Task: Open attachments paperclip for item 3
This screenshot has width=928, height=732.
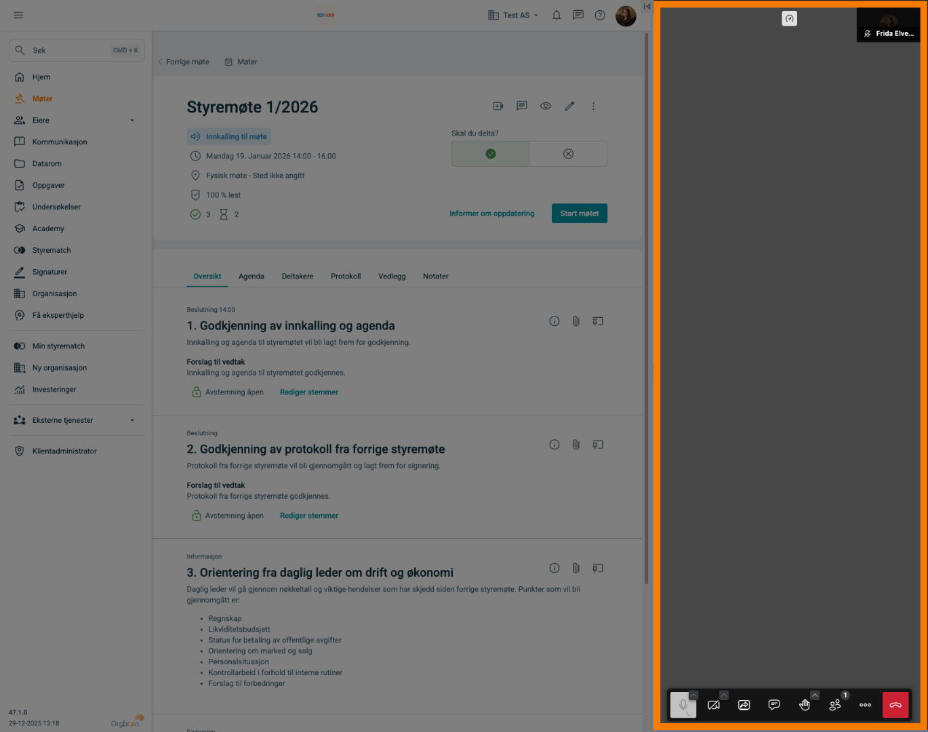Action: pos(576,568)
